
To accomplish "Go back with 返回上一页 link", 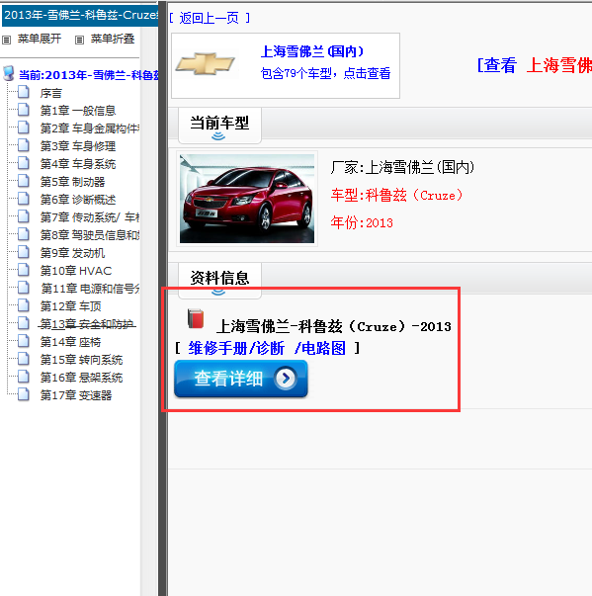I will 210,18.
